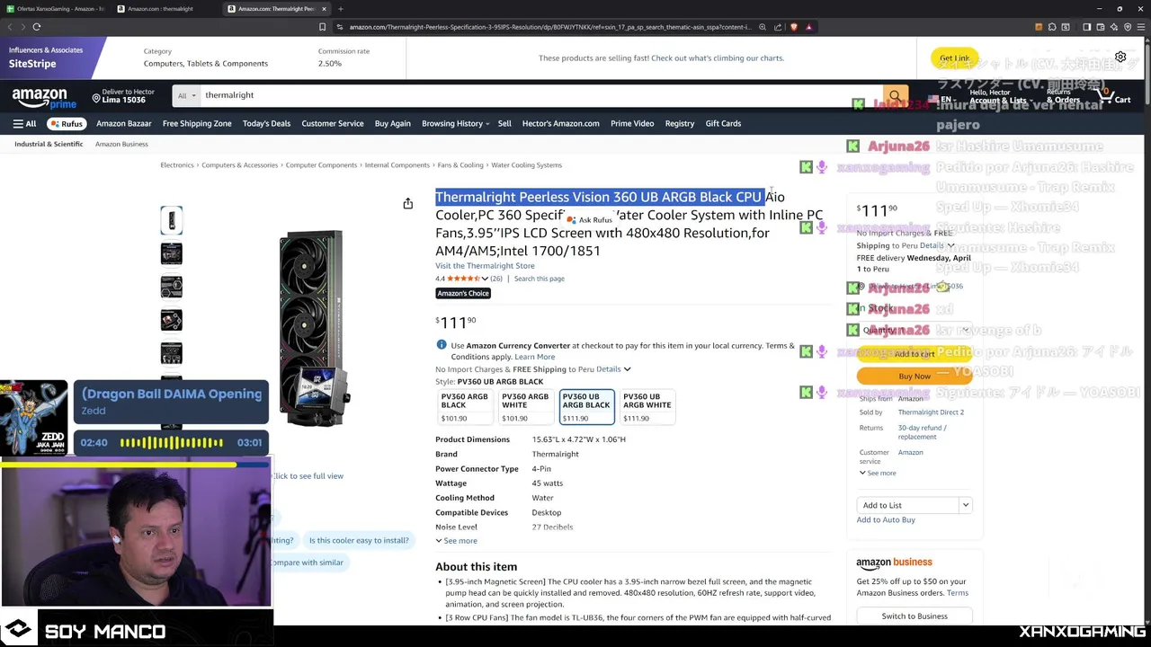
Task: Share the product using the share icon
Action: click(408, 204)
